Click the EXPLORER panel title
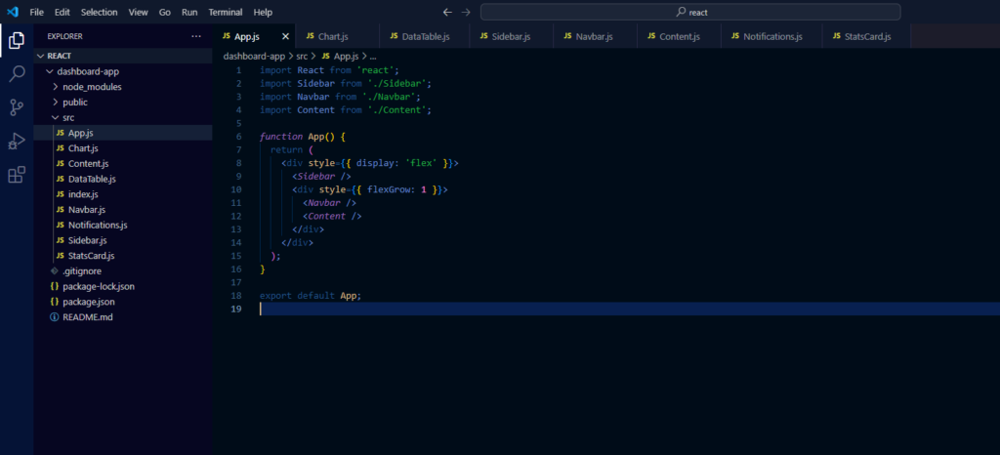1000x455 pixels. coord(65,36)
